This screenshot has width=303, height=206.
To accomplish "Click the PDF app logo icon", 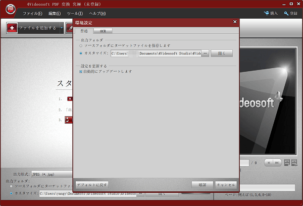I will pyautogui.click(x=10, y=9).
